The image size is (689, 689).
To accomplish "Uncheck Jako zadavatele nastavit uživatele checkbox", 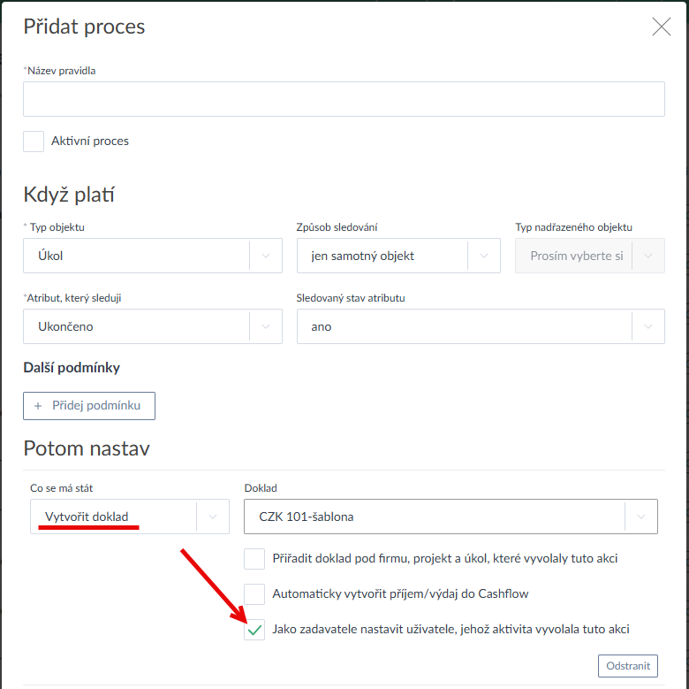I will pos(254,630).
